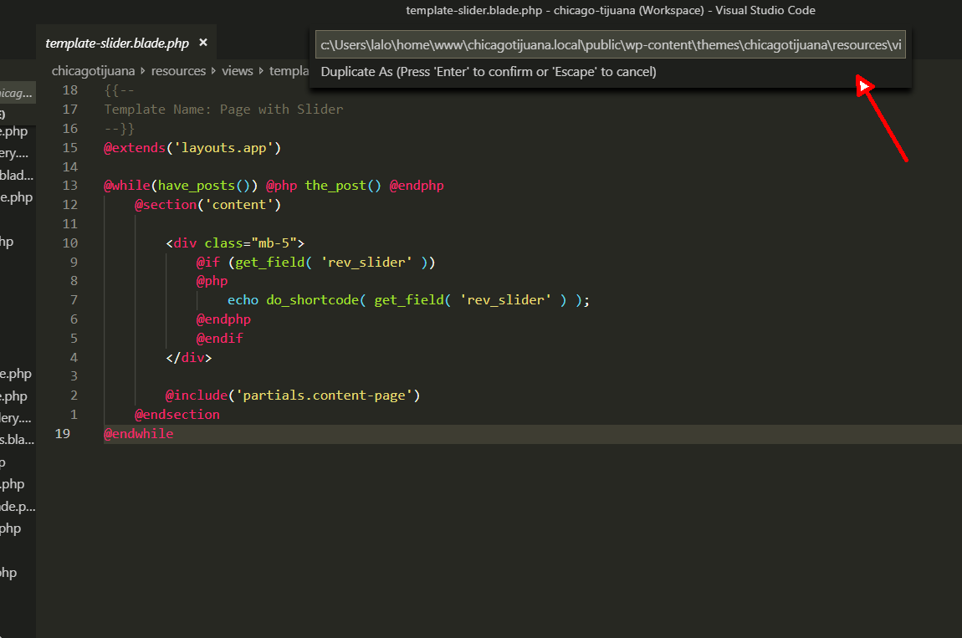Image resolution: width=962 pixels, height=638 pixels.
Task: Close the template-slider.blade.php tab
Action: [x=203, y=43]
